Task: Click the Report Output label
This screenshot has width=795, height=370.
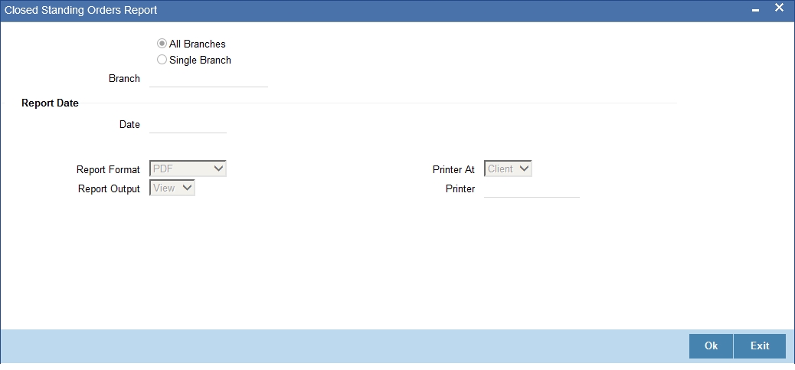Action: tap(109, 189)
